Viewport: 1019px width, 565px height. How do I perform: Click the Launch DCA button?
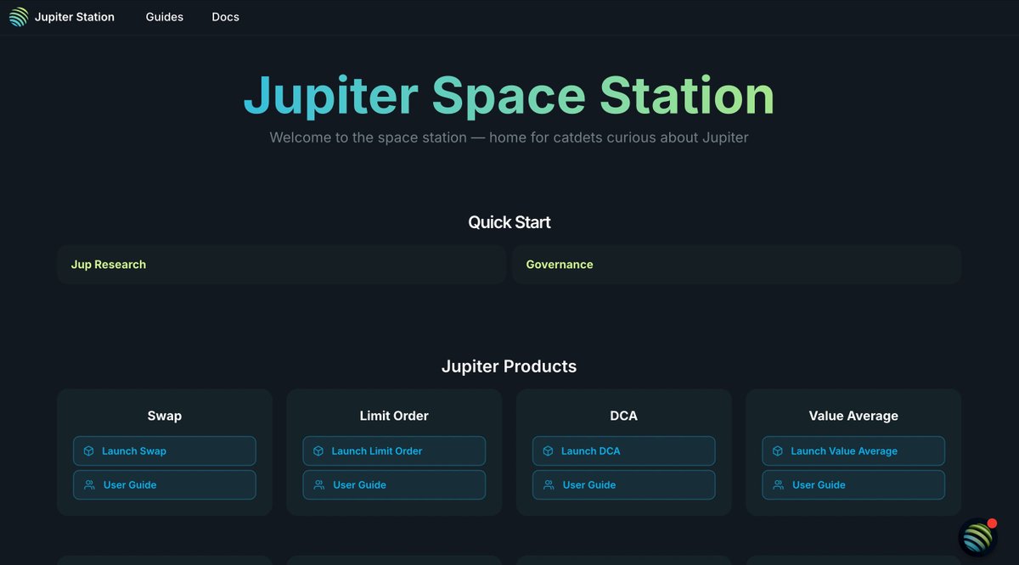pos(624,451)
